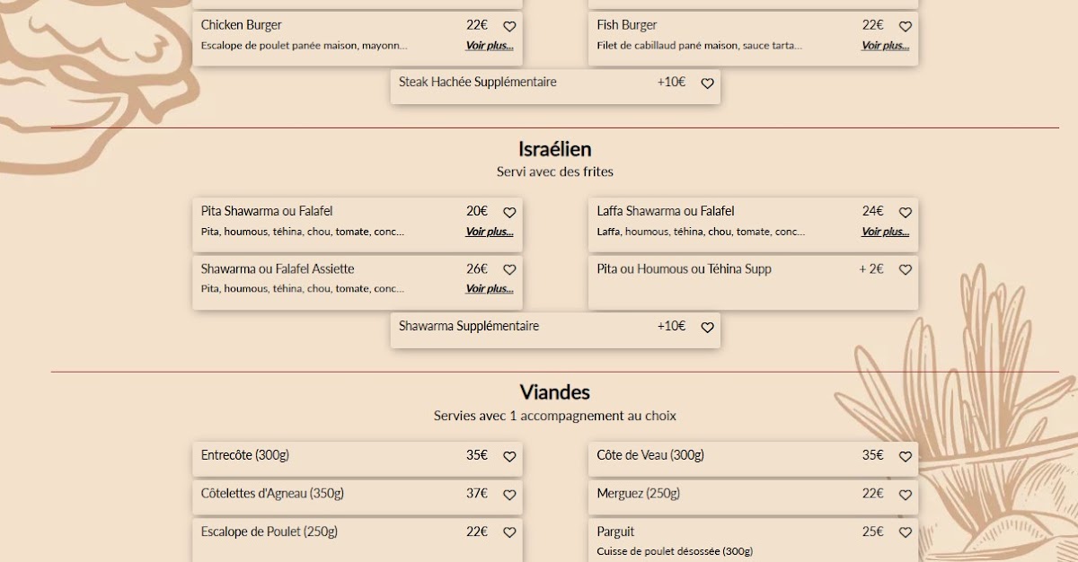Favorite the Merguez (250g) dish
This screenshot has height=562, width=1078.
906,495
